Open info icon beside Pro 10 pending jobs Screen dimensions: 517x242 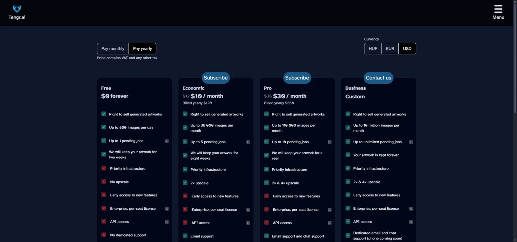click(330, 142)
